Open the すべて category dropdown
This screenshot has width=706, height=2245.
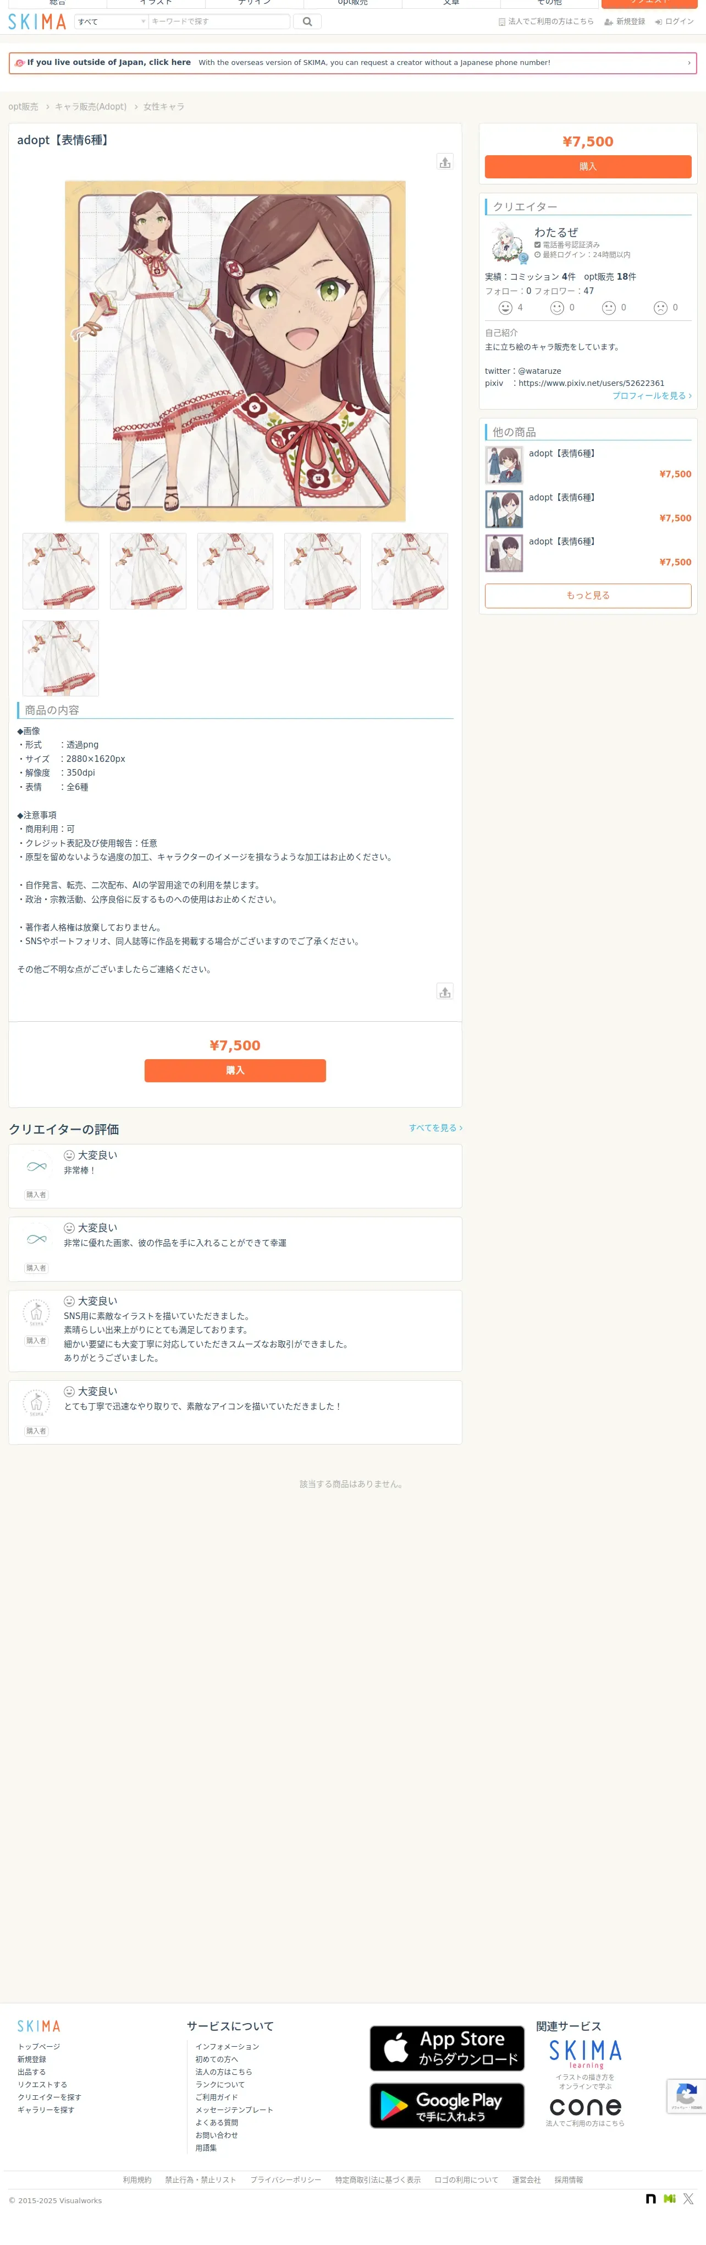tap(112, 22)
